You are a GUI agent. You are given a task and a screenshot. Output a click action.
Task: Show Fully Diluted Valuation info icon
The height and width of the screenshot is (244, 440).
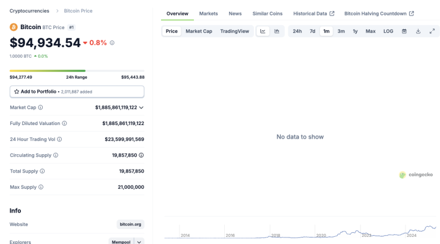(x=64, y=123)
